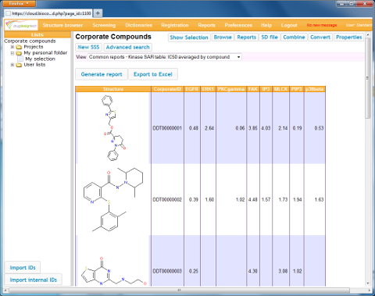Click the My selection list icon
The height and width of the screenshot is (296, 375).
(20, 59)
